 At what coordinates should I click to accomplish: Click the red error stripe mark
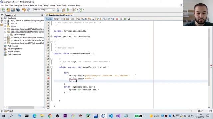(x=211, y=66)
